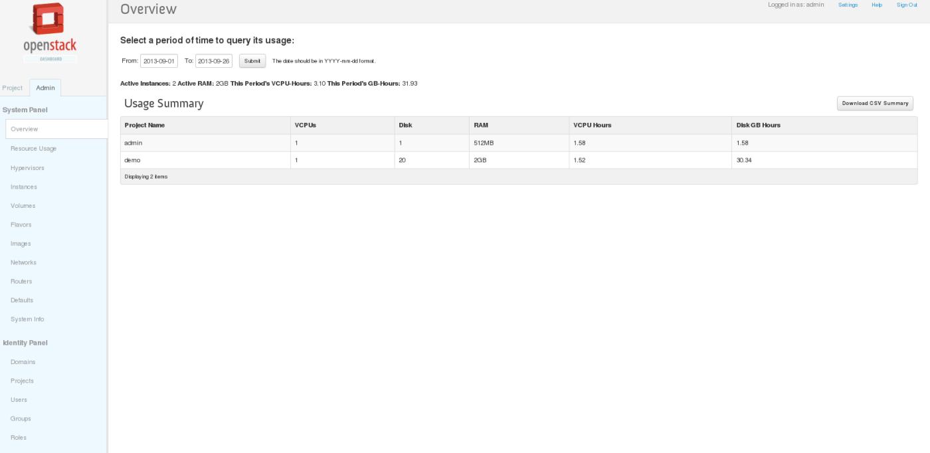Open the Settings link
The width and height of the screenshot is (930, 453).
(x=848, y=5)
